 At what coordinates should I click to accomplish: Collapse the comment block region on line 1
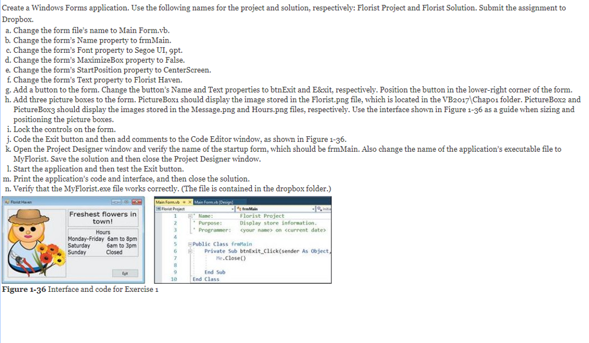(190, 216)
